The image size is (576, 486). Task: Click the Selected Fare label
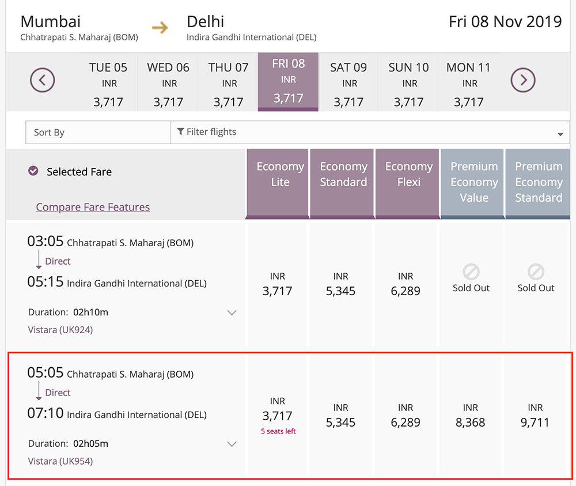79,172
